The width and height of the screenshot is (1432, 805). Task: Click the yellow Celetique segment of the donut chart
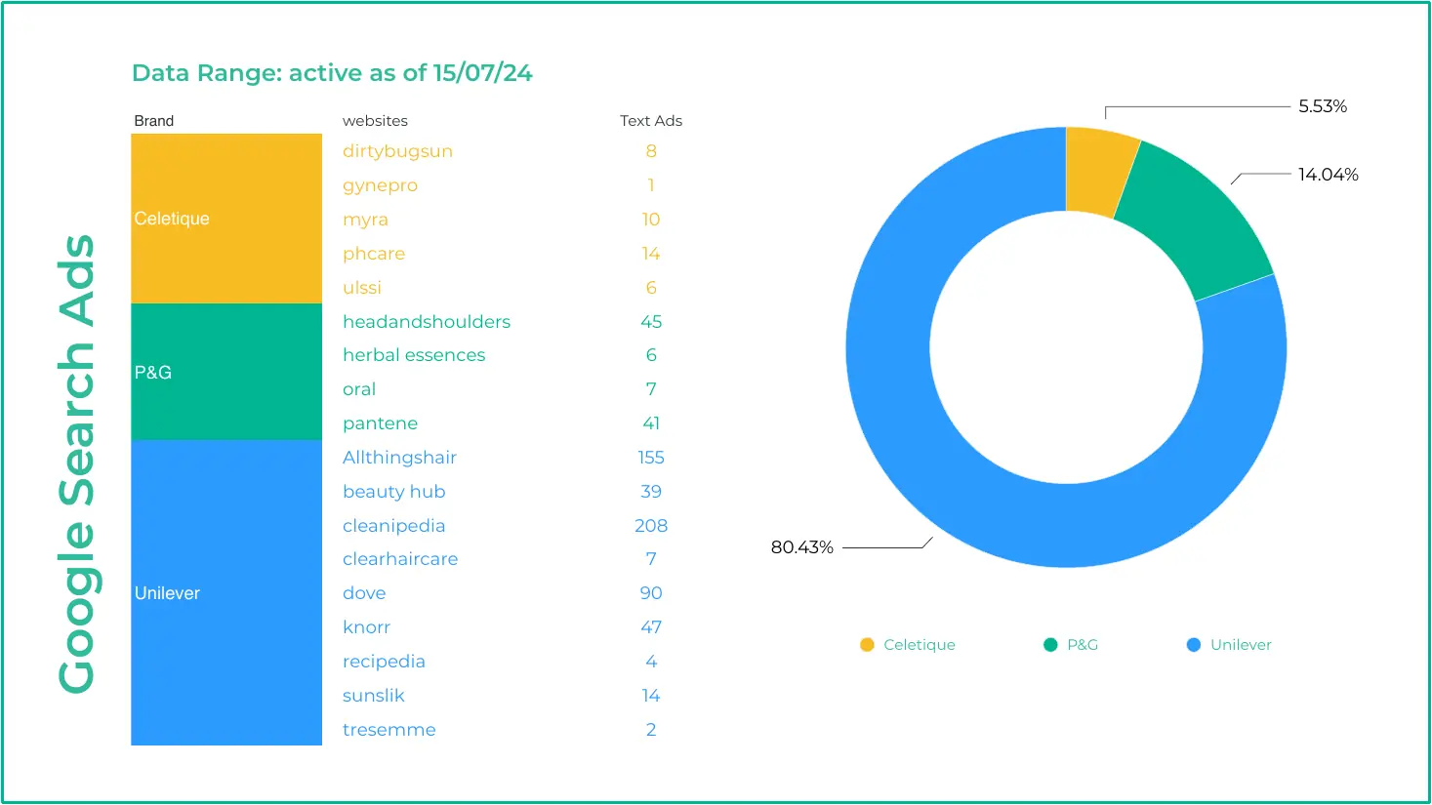(1100, 171)
